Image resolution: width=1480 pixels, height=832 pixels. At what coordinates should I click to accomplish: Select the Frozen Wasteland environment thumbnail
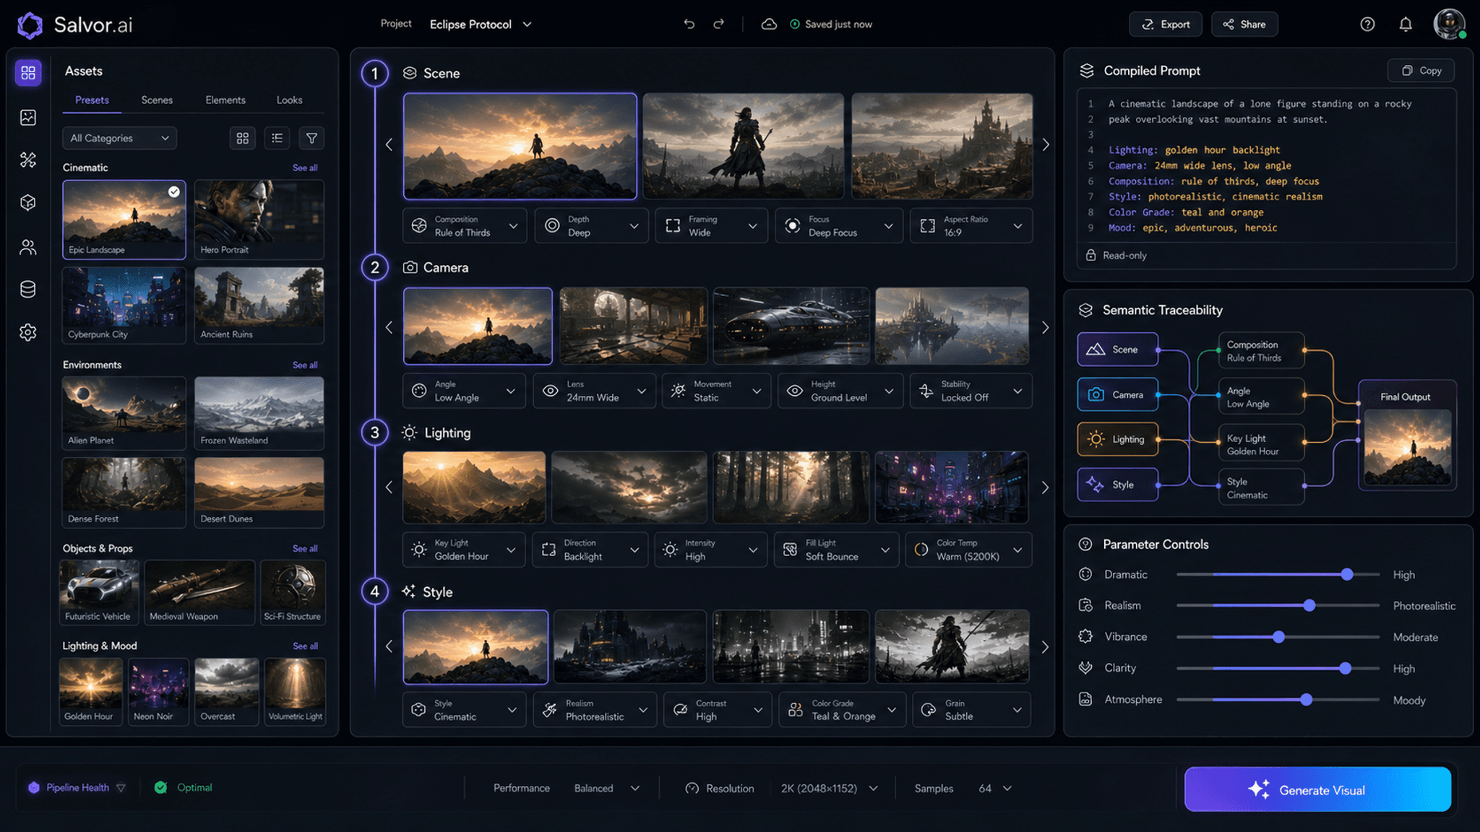259,412
